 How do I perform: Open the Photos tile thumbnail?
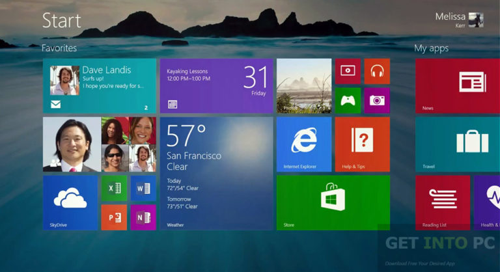click(x=304, y=86)
